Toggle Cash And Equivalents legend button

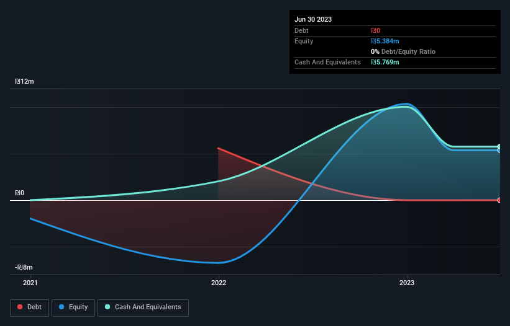pos(143,307)
